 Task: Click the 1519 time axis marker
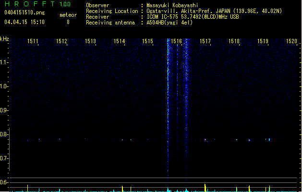pyautogui.click(x=263, y=41)
